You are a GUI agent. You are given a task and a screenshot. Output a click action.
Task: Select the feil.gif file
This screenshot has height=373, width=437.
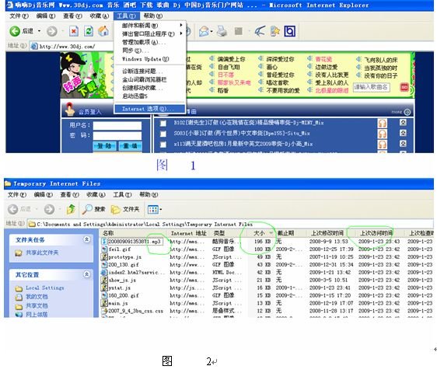(119, 249)
